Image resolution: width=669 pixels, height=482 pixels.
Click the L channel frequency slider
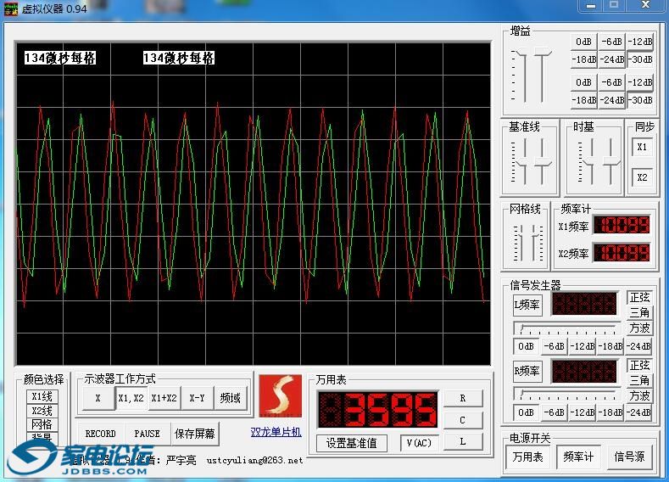coord(567,328)
